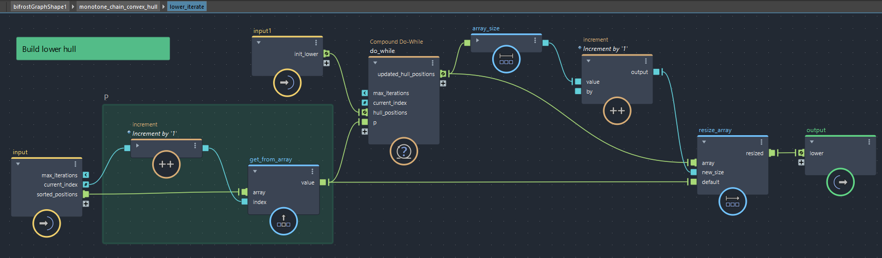The width and height of the screenshot is (882, 258).
Task: Navigate to monotone_chain_convex_hull breadcrumb
Action: click(x=118, y=7)
